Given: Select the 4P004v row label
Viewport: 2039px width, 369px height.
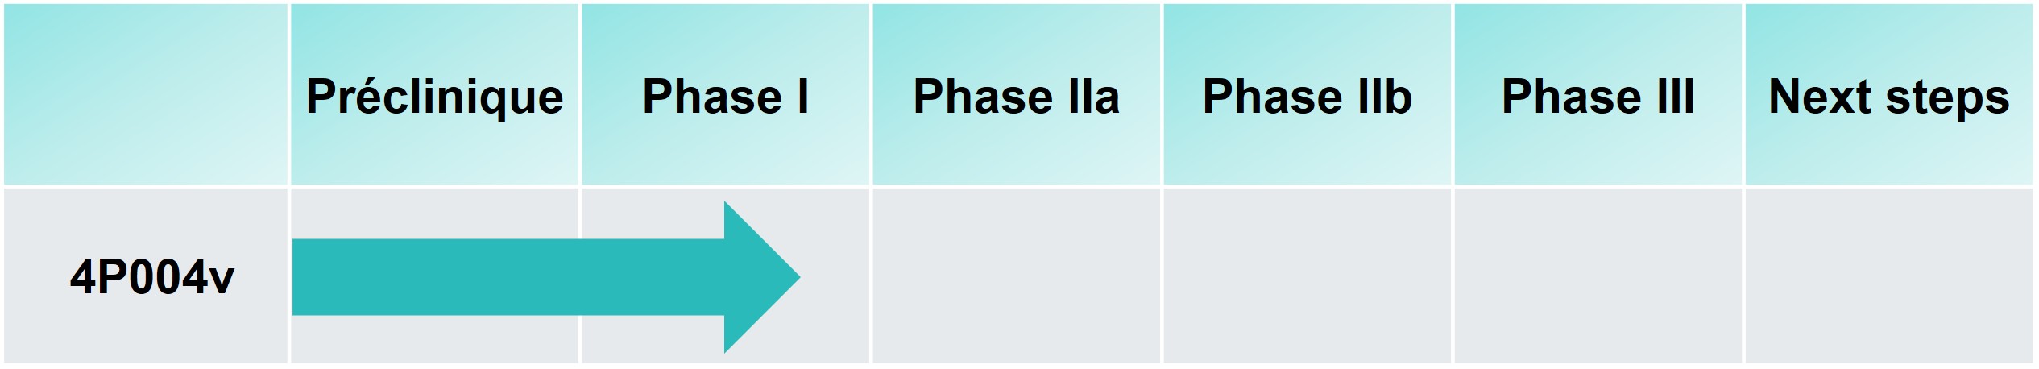Looking at the screenshot, I should [151, 278].
